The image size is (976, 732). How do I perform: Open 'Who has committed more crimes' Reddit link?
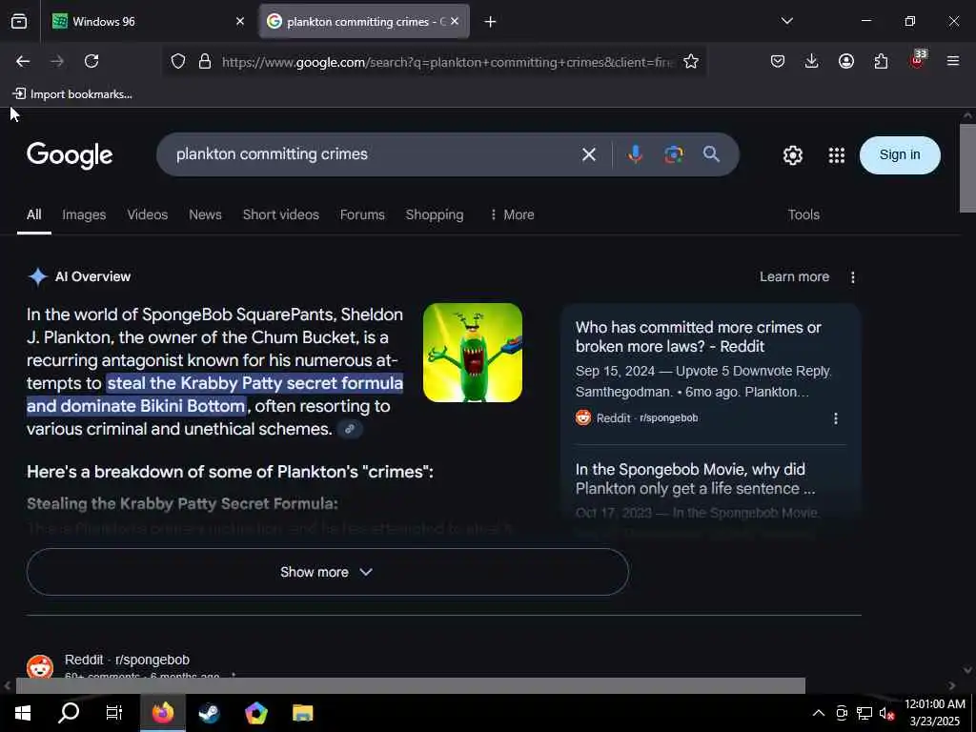[699, 336]
